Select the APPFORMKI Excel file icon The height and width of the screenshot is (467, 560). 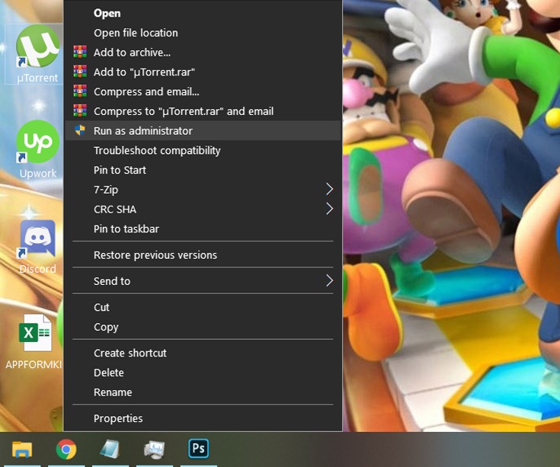tap(35, 332)
